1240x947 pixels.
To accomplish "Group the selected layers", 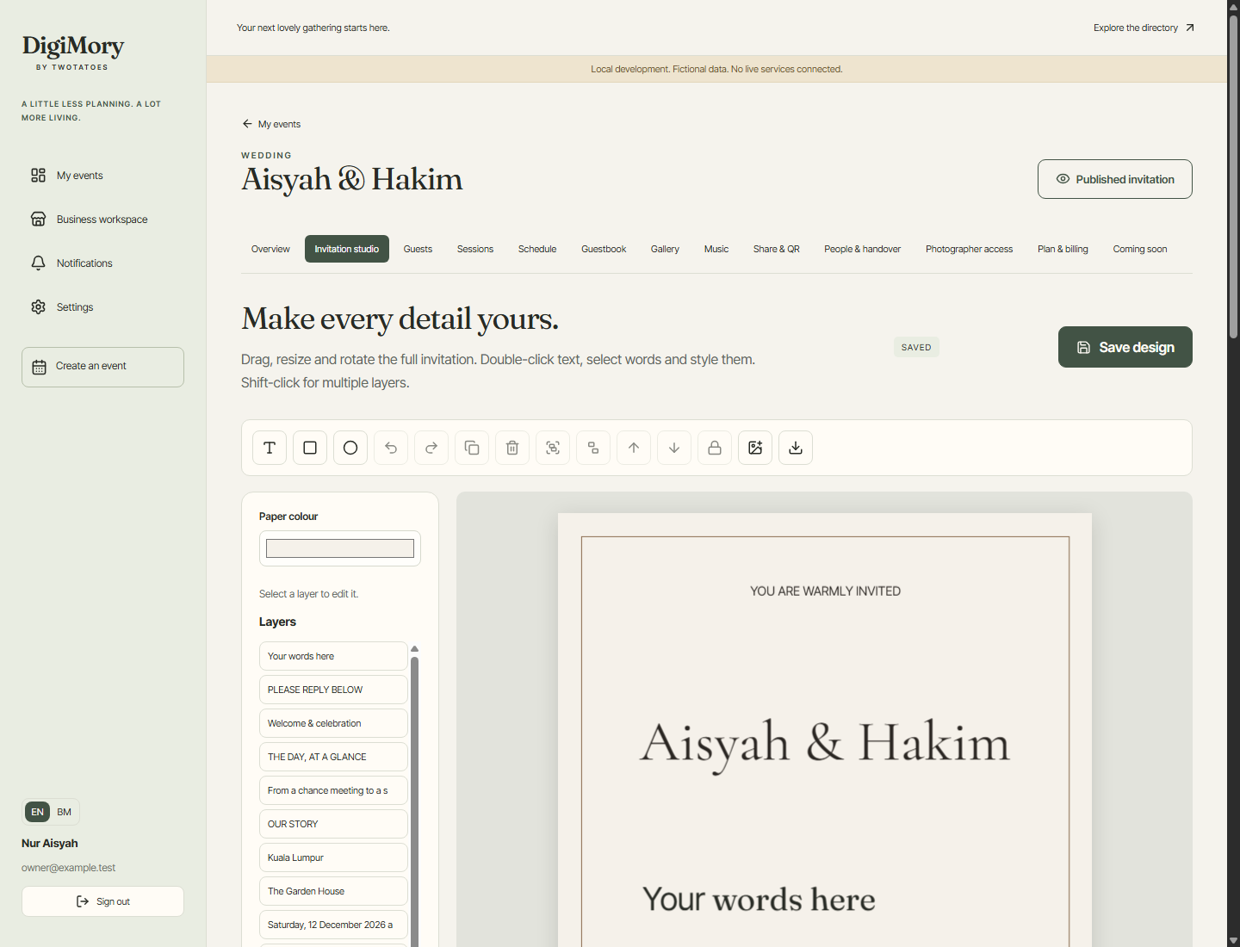I will (553, 448).
